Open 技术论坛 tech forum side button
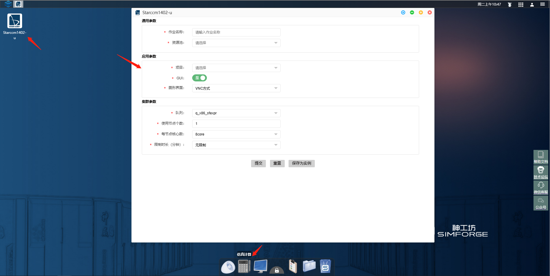 tap(541, 173)
